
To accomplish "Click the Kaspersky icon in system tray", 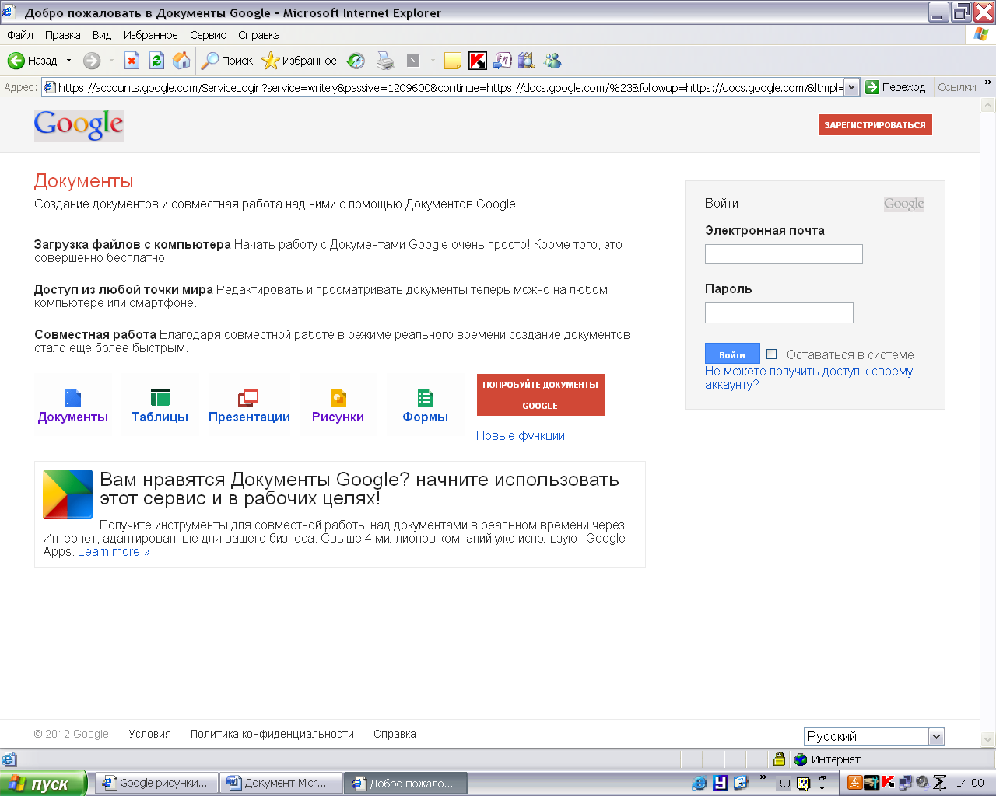I will pyautogui.click(x=888, y=783).
